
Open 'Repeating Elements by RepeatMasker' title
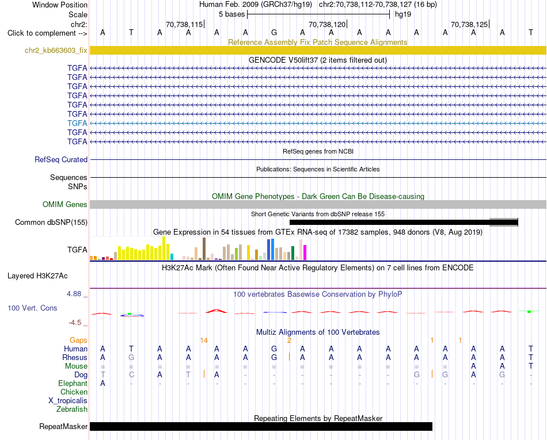pos(318,418)
